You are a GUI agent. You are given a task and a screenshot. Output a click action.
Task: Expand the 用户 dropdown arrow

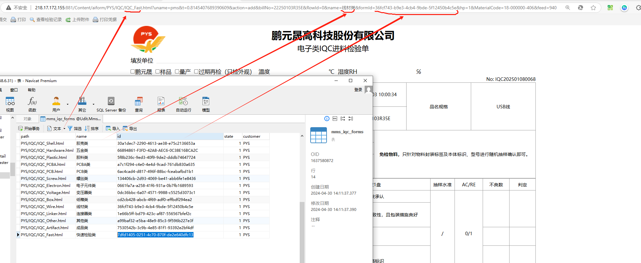click(67, 104)
